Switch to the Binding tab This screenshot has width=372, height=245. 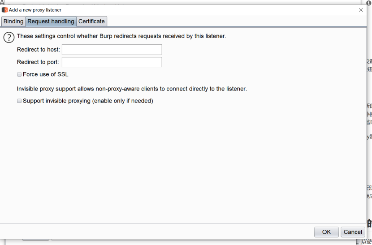(x=13, y=21)
